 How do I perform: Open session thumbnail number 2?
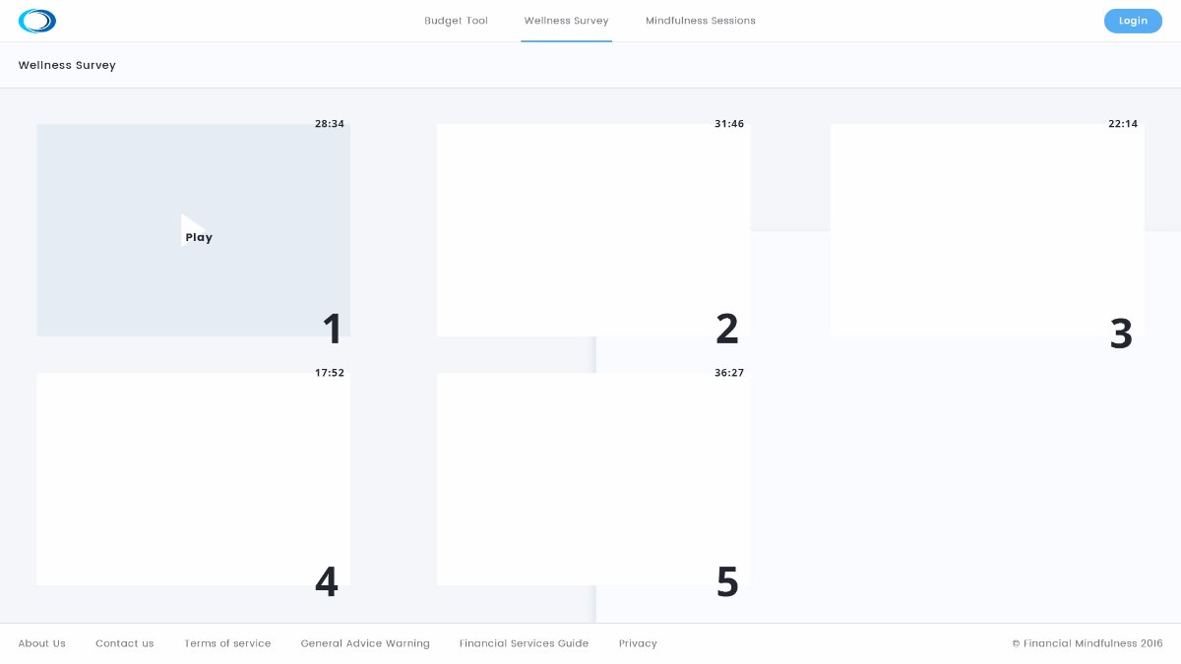pyautogui.click(x=592, y=230)
